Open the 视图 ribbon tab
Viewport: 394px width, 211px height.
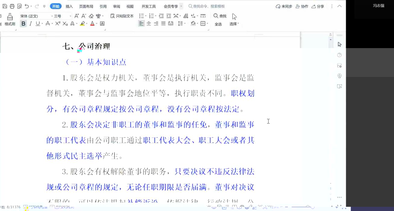click(130, 6)
